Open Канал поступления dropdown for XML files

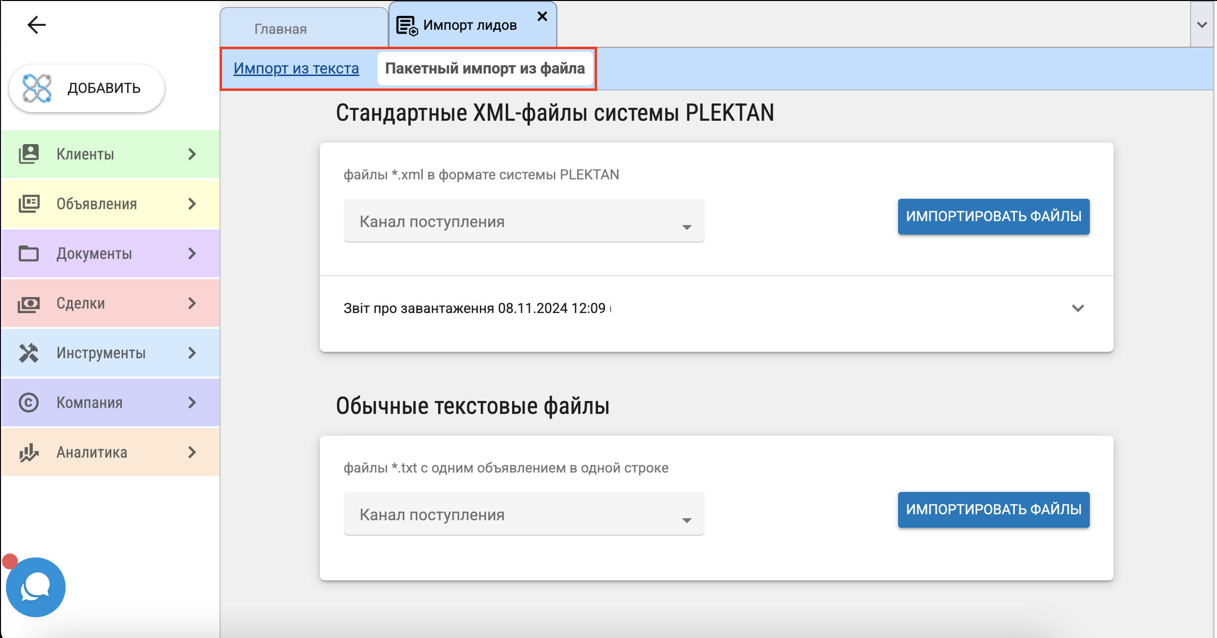click(x=524, y=221)
